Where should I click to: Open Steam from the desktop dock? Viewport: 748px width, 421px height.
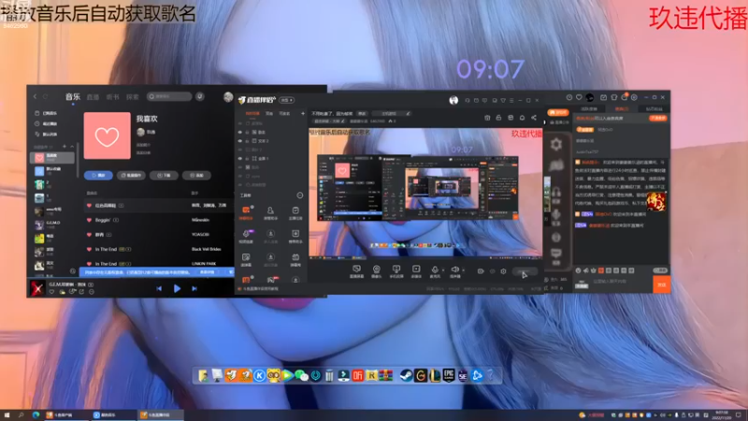pos(406,376)
